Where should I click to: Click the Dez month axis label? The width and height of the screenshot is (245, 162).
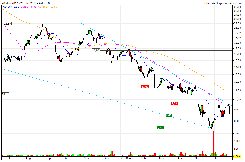(x=106, y=158)
